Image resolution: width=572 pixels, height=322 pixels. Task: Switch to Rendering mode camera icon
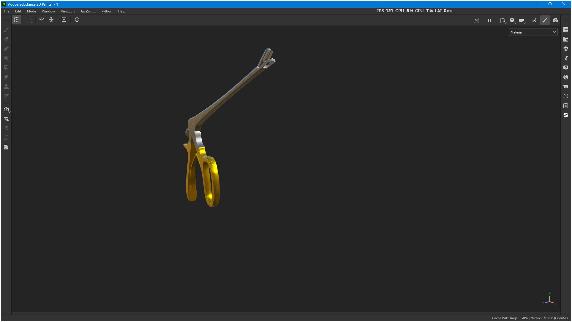(x=555, y=20)
